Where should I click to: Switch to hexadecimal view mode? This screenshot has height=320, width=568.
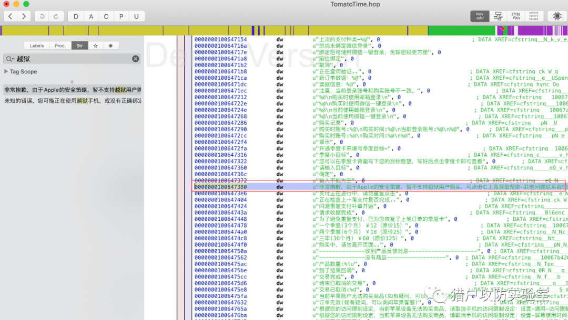[x=533, y=16]
